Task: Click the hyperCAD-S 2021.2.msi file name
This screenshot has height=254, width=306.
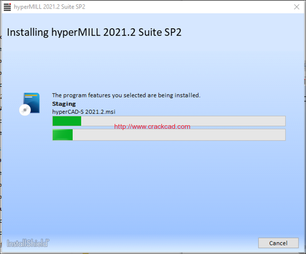Action: 84,112
